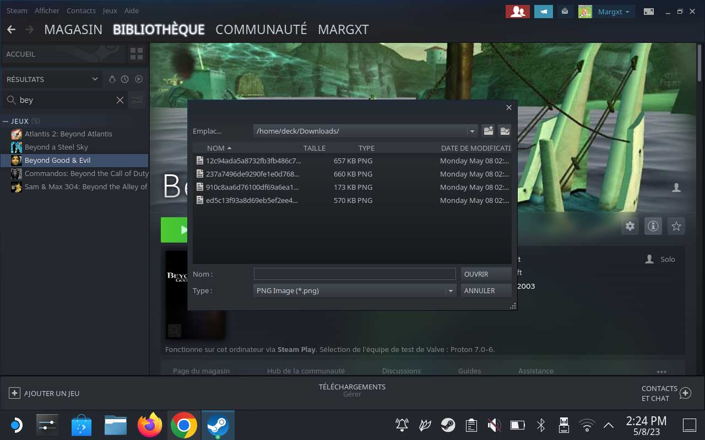This screenshot has height=440, width=705.
Task: Open Steam tray icon
Action: (x=448, y=425)
